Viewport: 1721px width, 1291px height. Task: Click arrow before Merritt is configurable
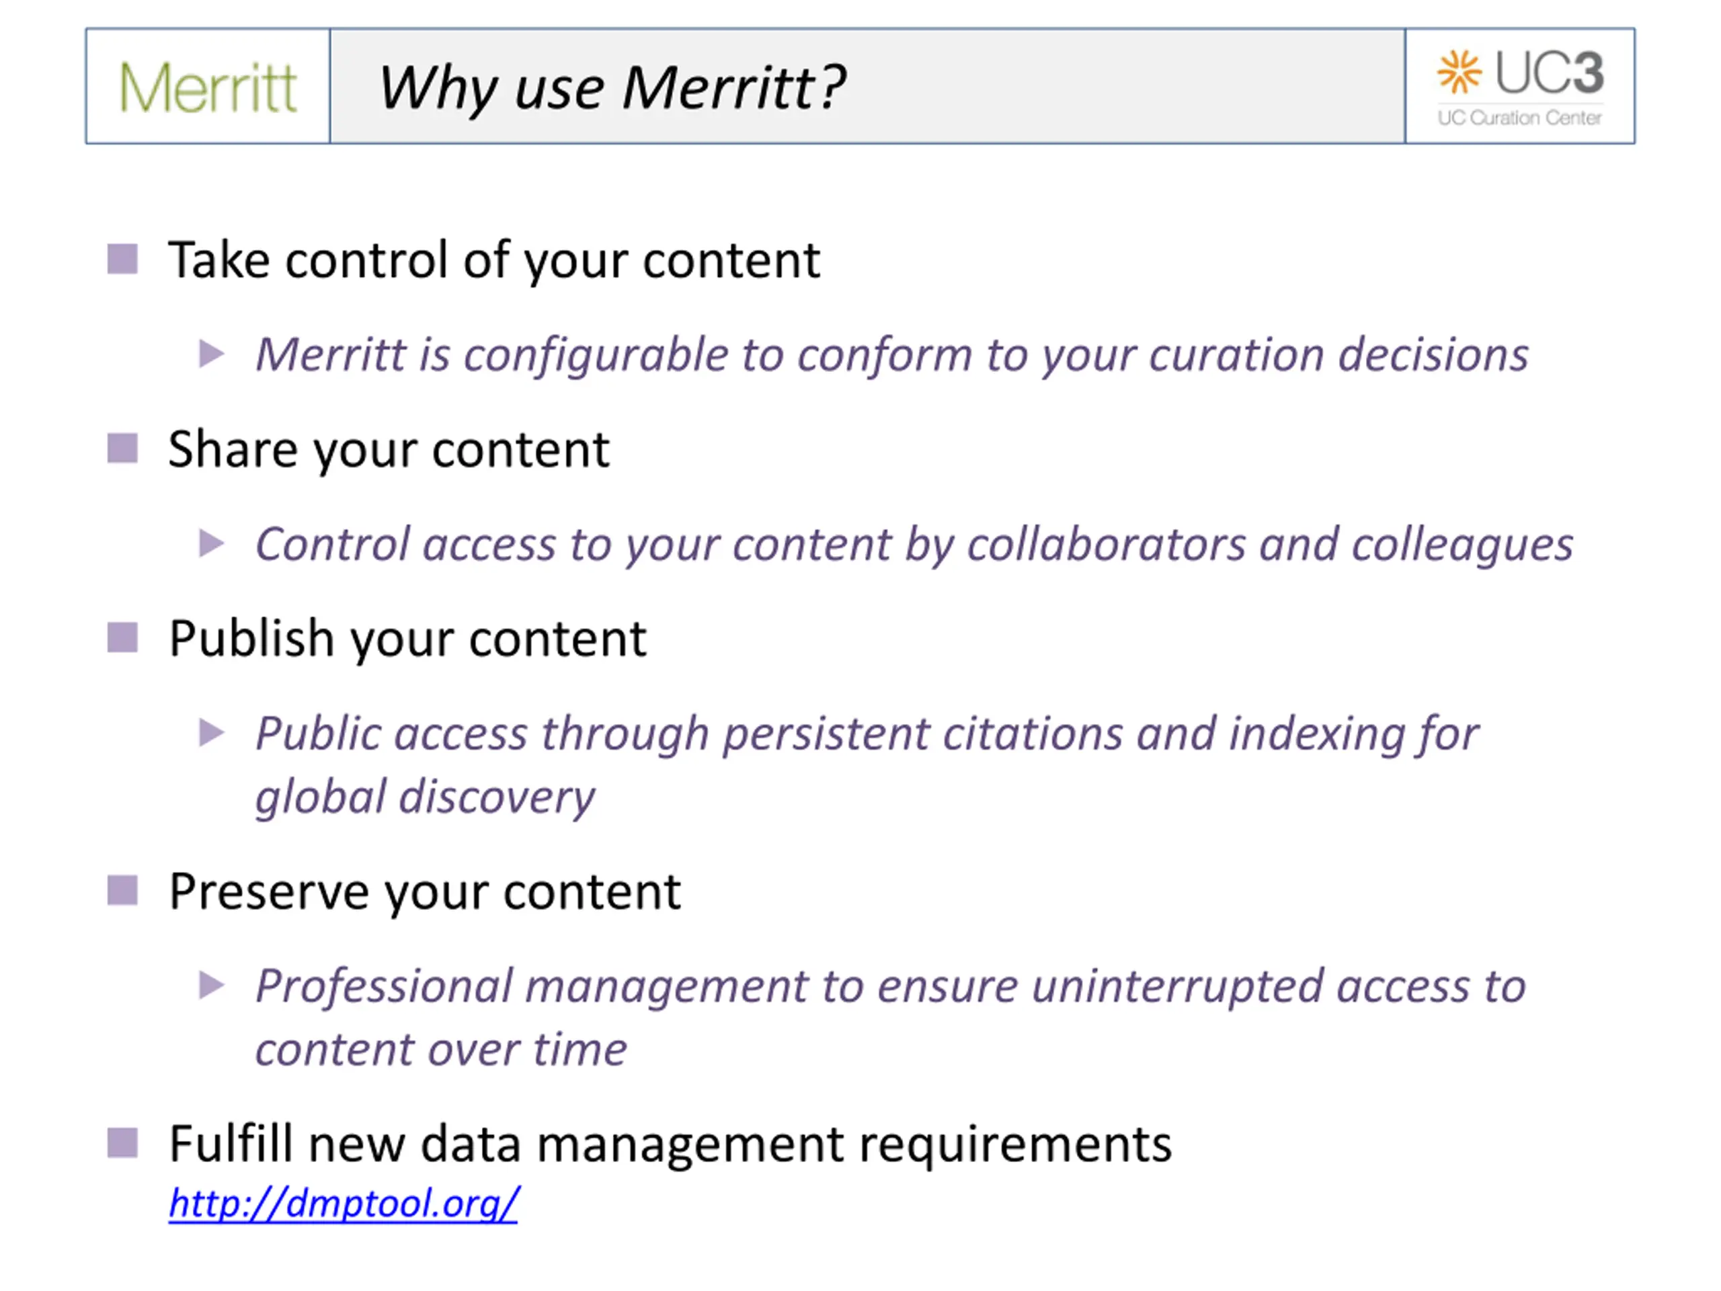coord(212,354)
